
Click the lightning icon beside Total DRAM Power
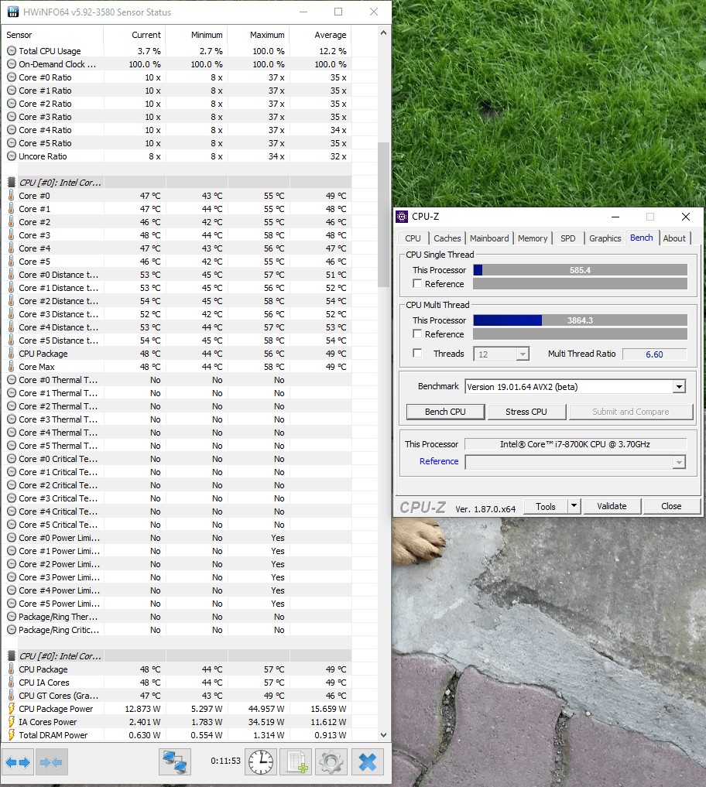[11, 734]
